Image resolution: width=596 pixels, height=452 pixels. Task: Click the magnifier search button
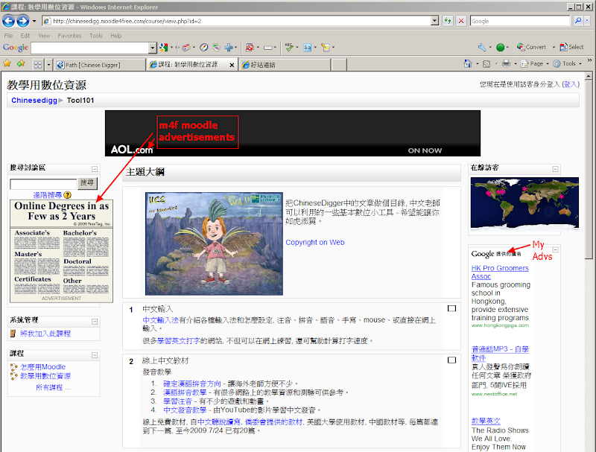(578, 21)
